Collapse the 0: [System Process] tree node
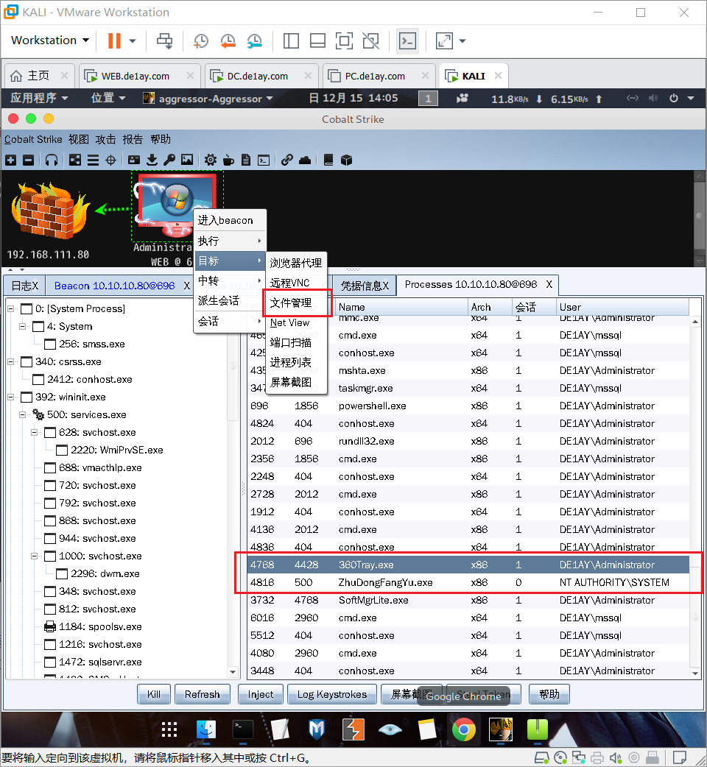This screenshot has width=707, height=767. pyautogui.click(x=10, y=308)
